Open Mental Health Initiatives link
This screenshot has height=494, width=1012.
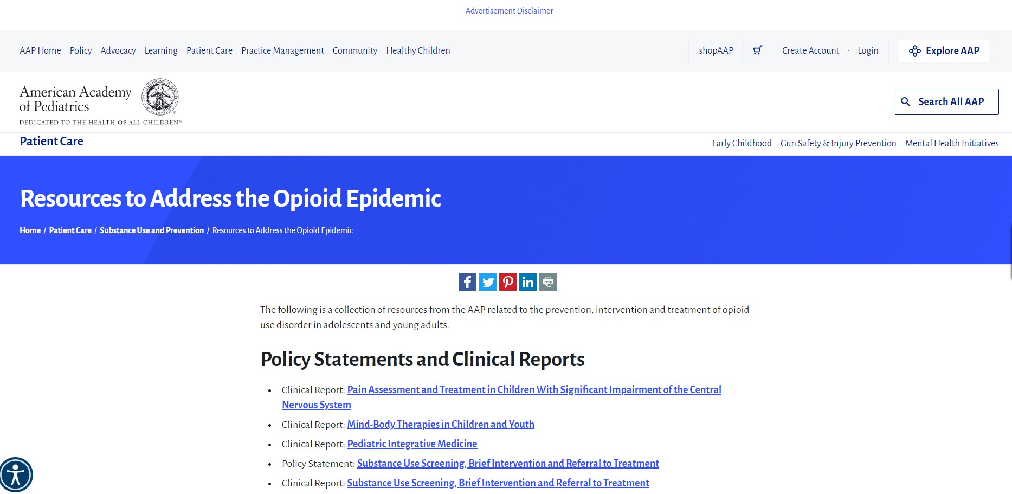tap(952, 143)
